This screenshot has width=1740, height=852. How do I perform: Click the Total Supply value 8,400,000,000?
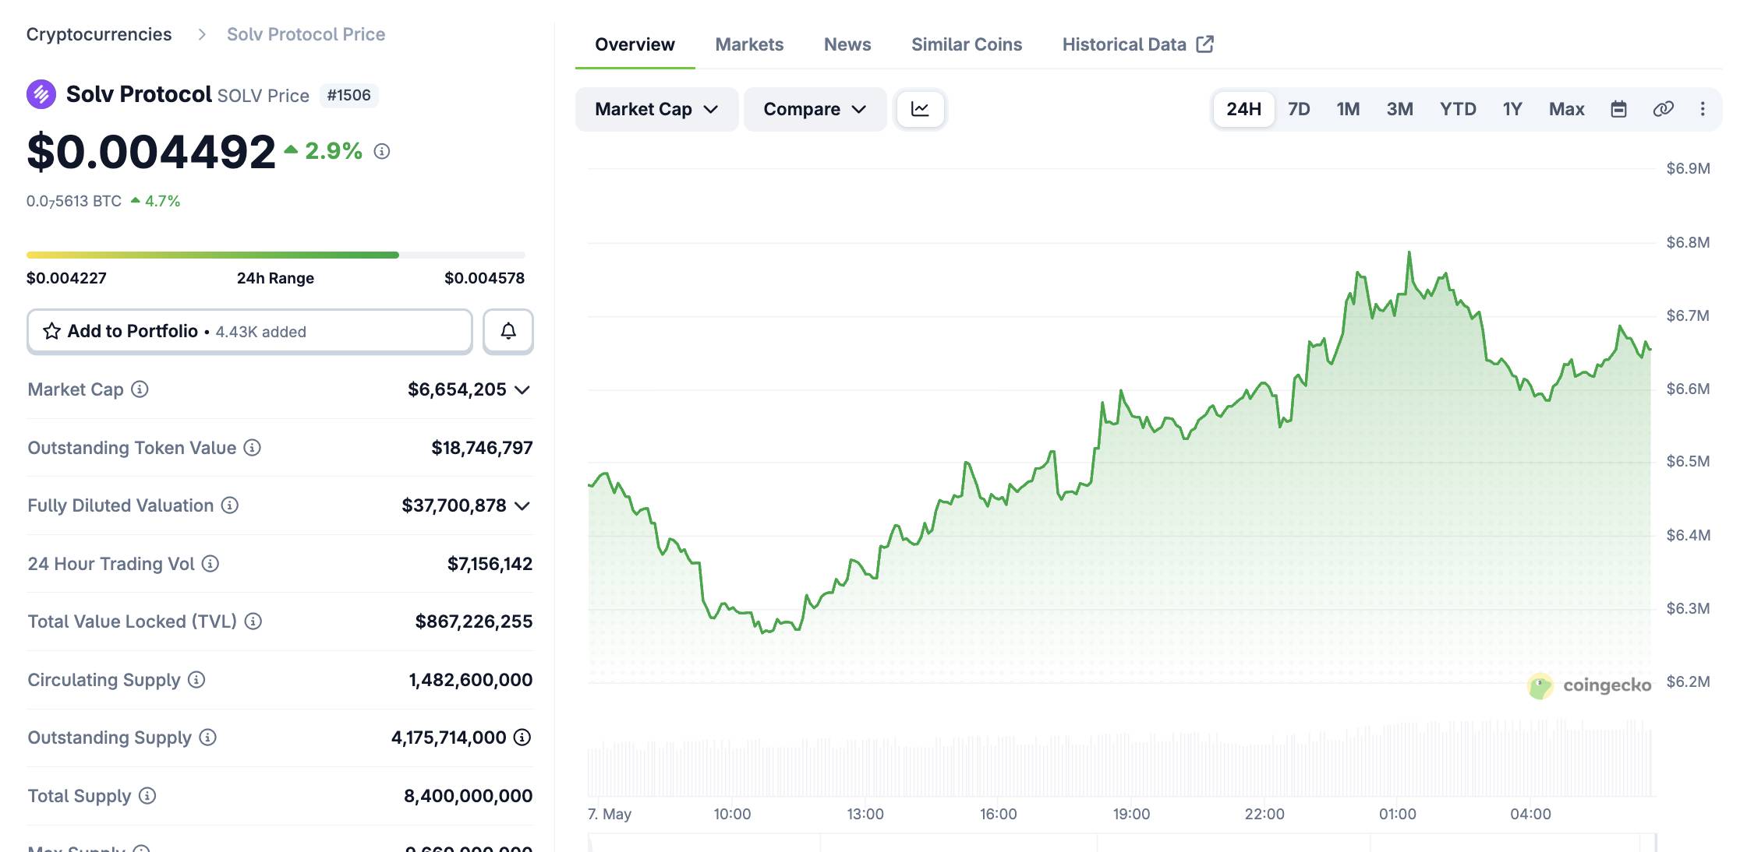coord(468,796)
